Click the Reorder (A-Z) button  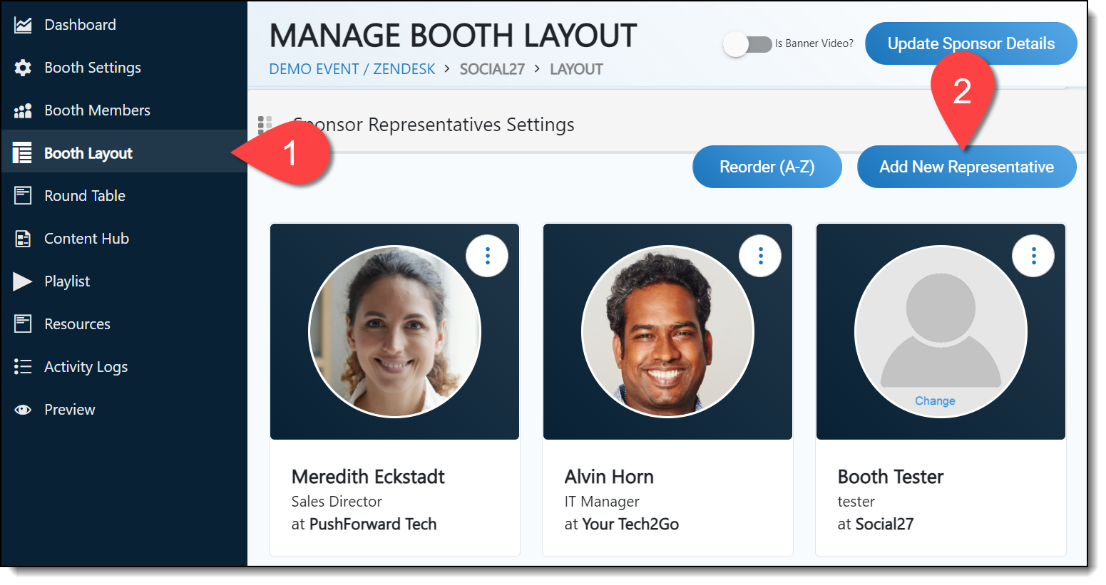767,167
